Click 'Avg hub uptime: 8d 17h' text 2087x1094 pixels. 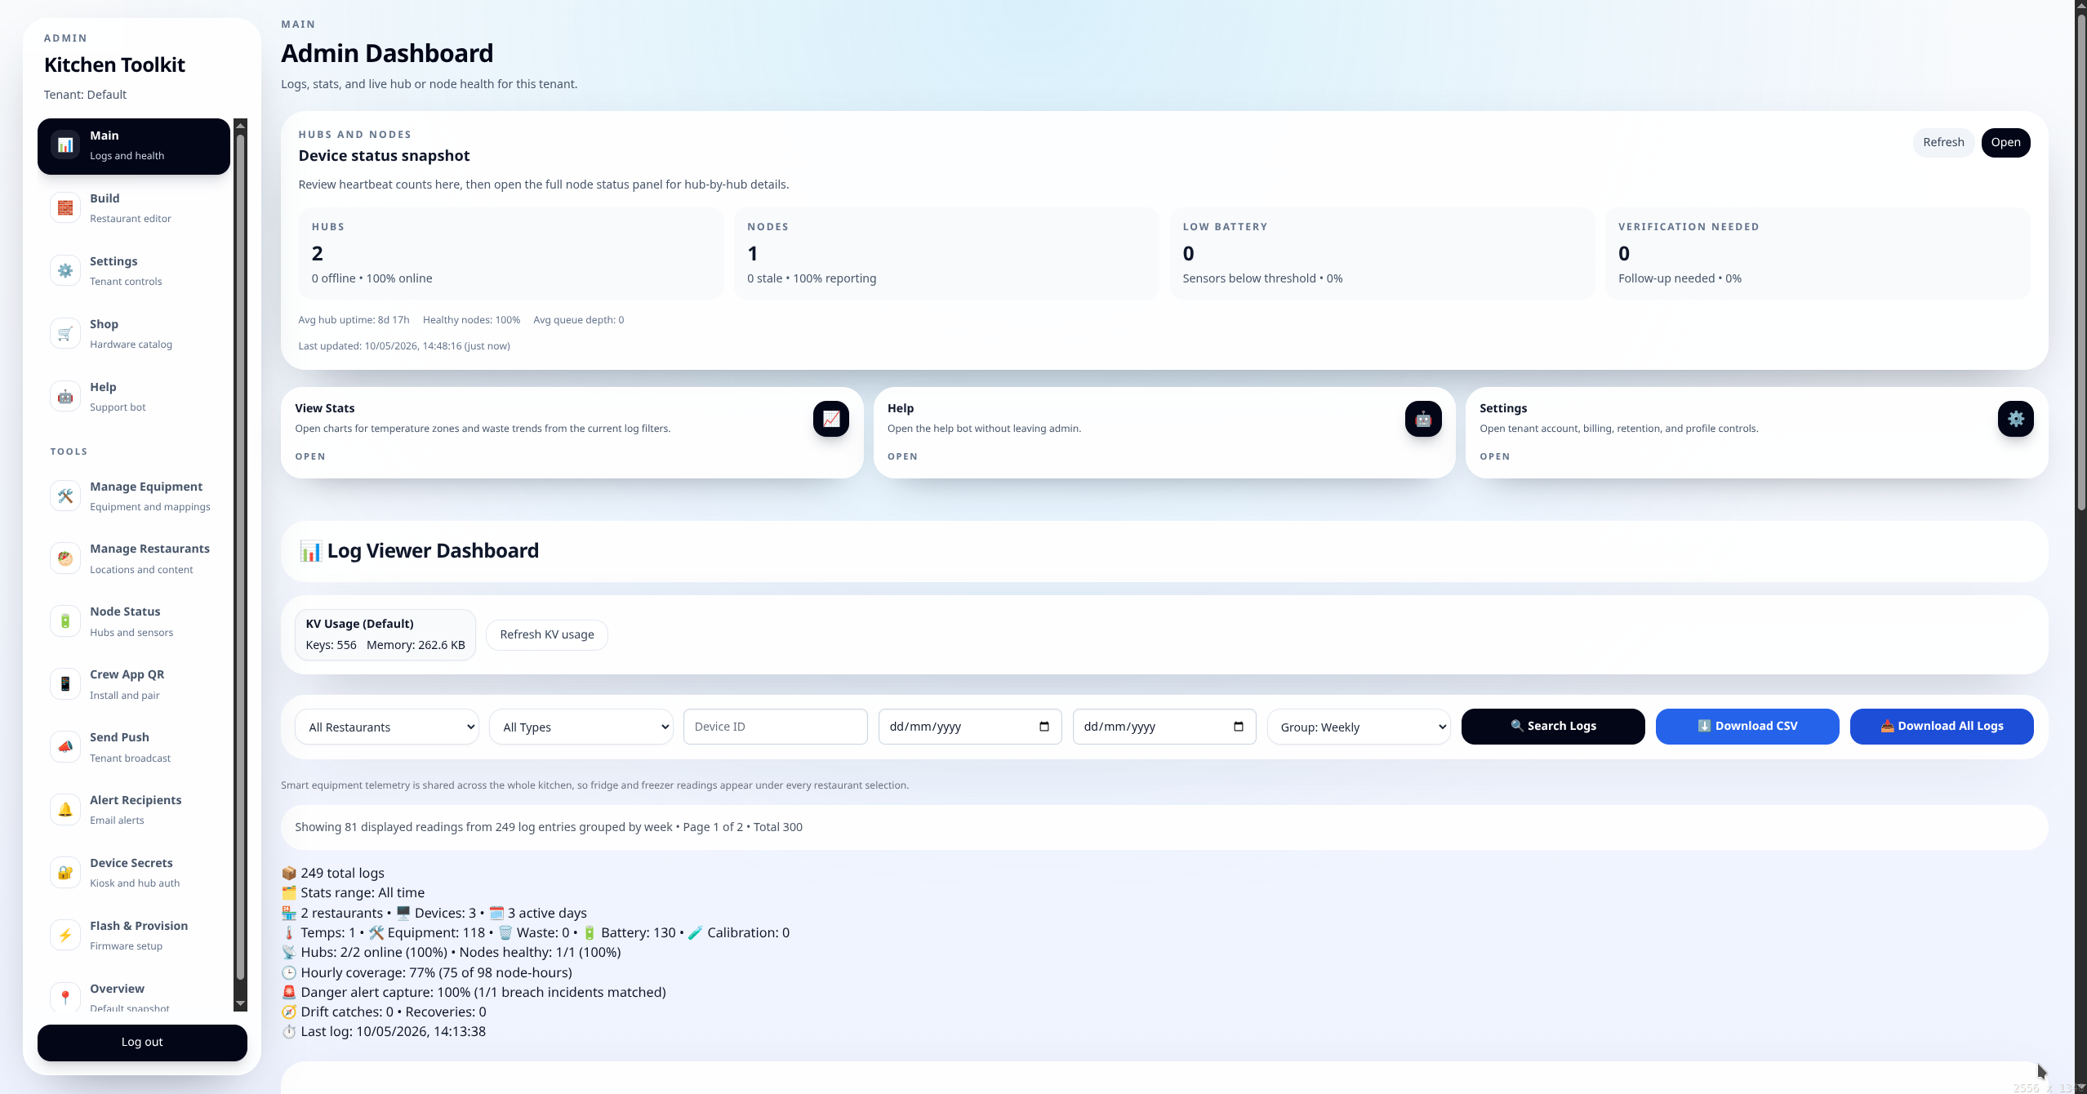point(354,320)
